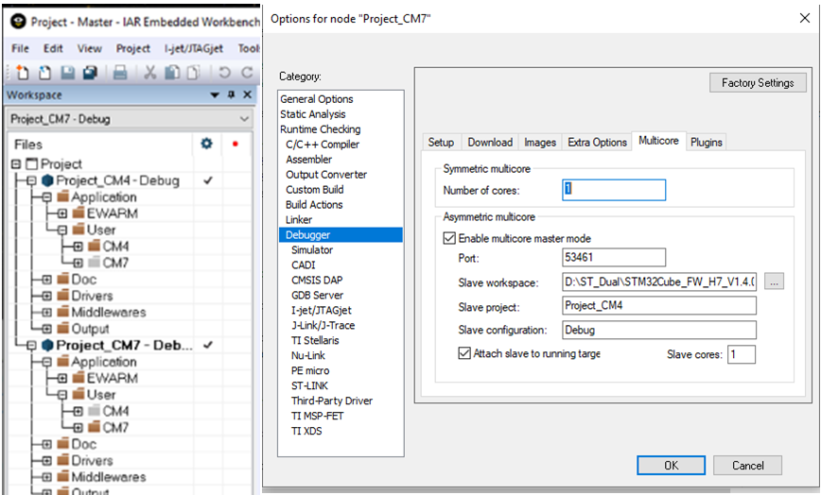Click the New Document toolbar icon

21,72
